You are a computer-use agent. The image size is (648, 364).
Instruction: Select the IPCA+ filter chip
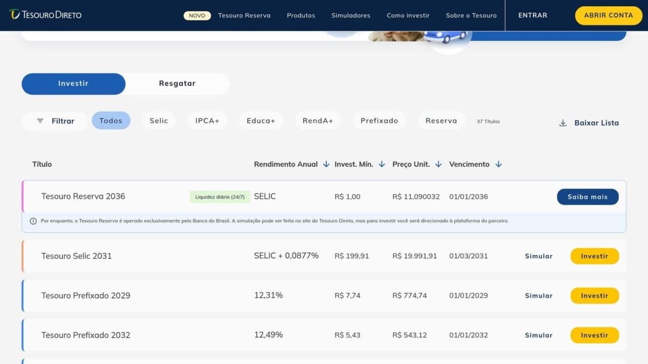point(207,121)
